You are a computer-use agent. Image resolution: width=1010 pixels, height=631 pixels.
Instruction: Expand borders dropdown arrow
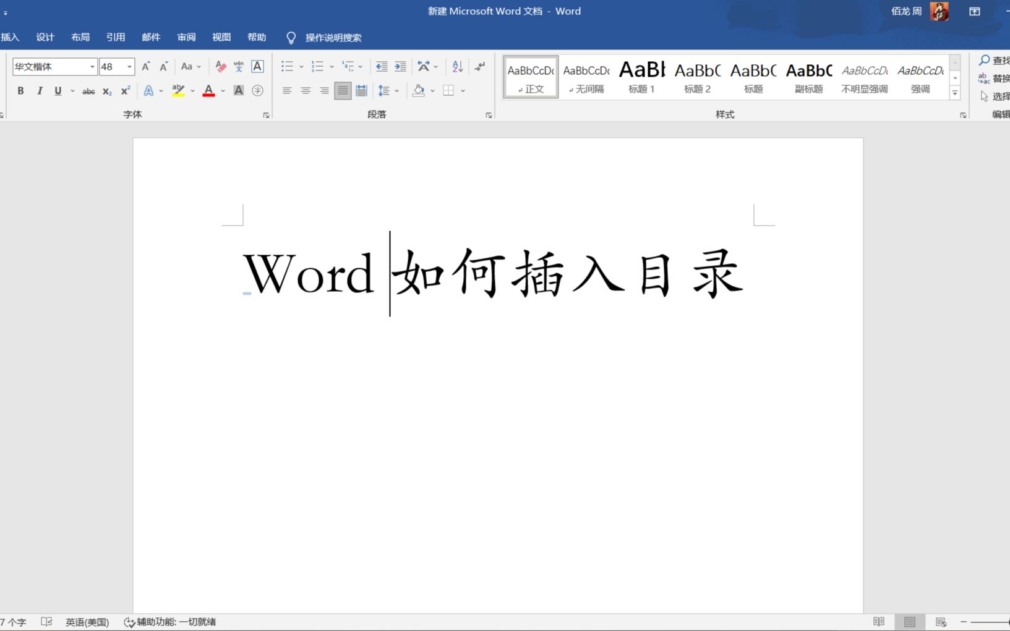coord(463,91)
